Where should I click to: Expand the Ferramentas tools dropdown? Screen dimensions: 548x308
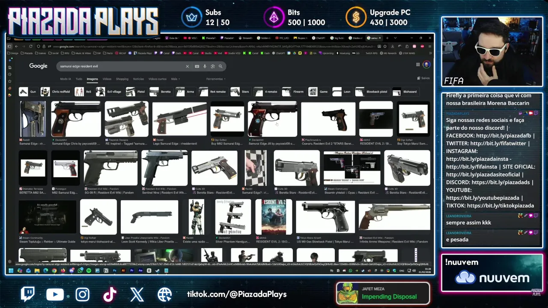tap(216, 79)
